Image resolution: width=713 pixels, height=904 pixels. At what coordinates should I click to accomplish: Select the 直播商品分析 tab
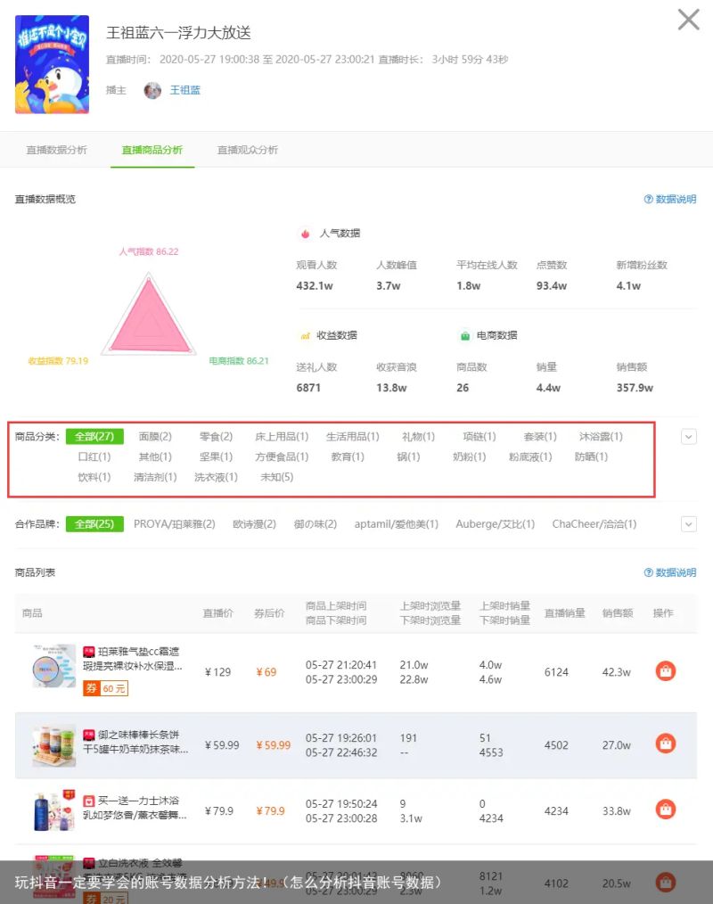152,150
